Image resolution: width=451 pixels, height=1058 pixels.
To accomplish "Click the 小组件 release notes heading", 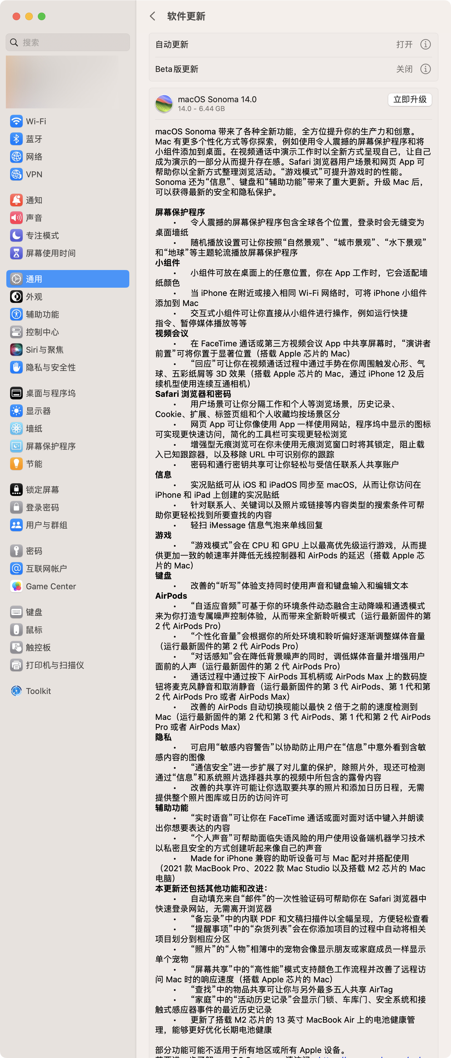I will pyautogui.click(x=167, y=263).
